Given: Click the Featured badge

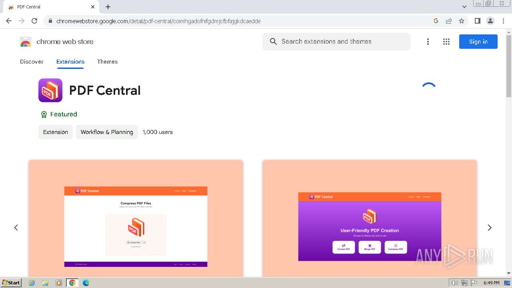Looking at the screenshot, I should [x=59, y=114].
